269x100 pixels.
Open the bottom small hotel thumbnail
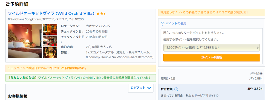[x=50, y=53]
